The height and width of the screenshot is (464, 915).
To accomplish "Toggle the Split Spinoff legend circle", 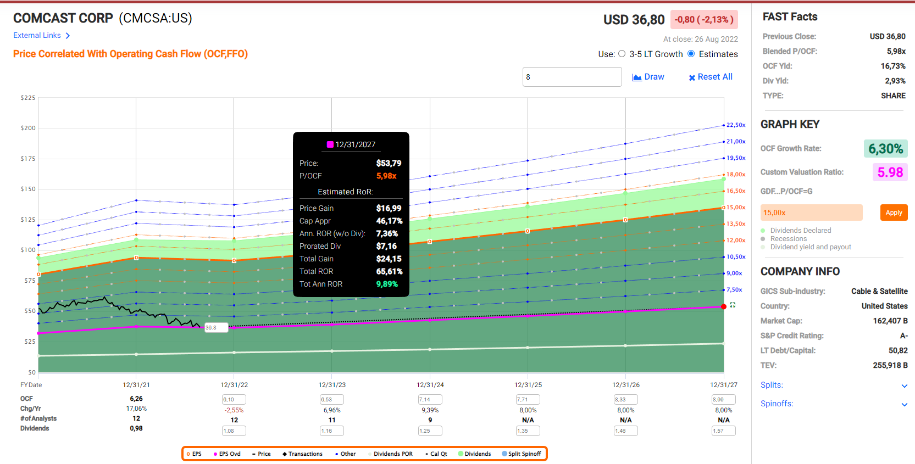I will (504, 454).
